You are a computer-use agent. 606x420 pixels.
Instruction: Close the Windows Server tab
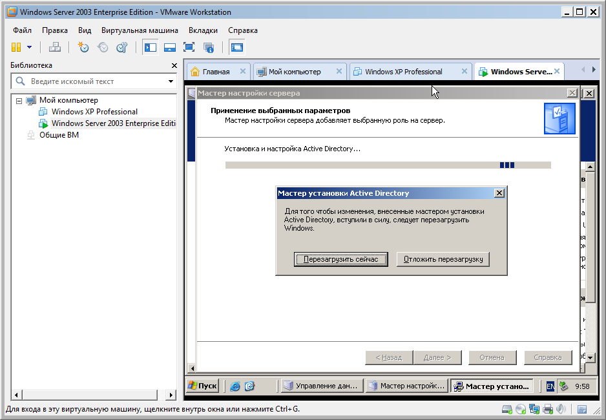click(557, 71)
